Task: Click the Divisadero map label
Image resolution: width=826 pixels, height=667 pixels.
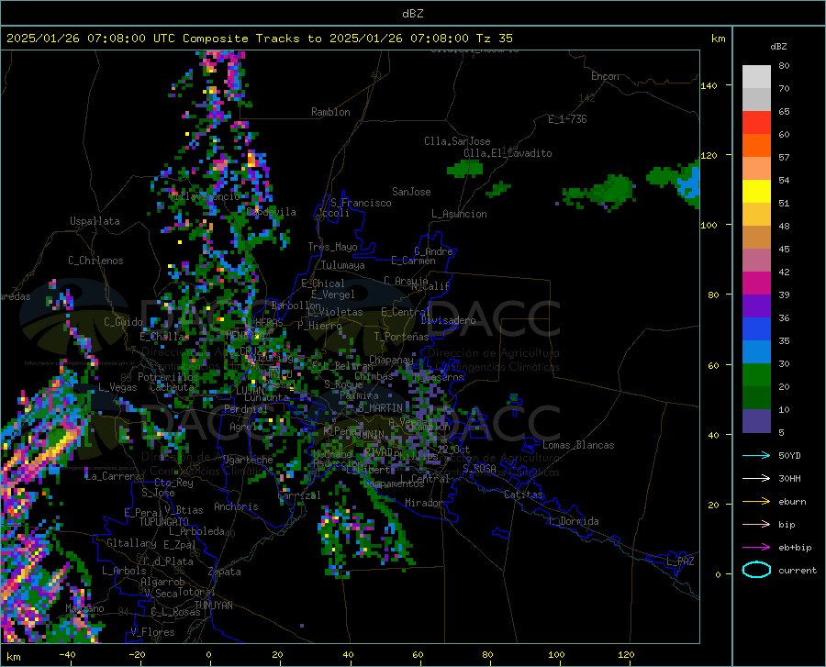Action: pos(448,320)
